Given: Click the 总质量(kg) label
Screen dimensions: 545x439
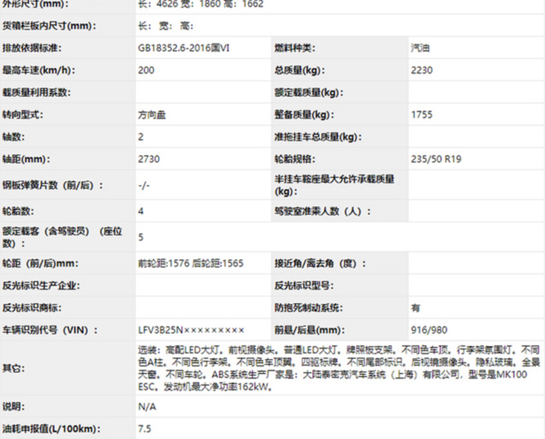Looking at the screenshot, I should pos(299,70).
